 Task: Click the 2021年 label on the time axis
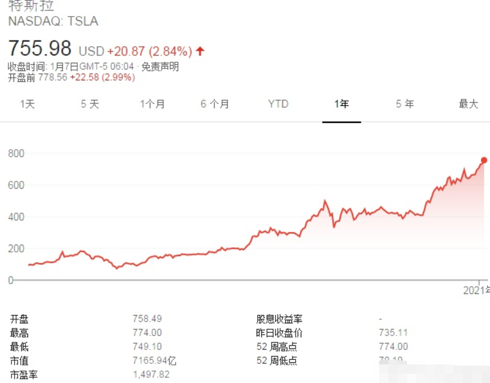(x=475, y=291)
